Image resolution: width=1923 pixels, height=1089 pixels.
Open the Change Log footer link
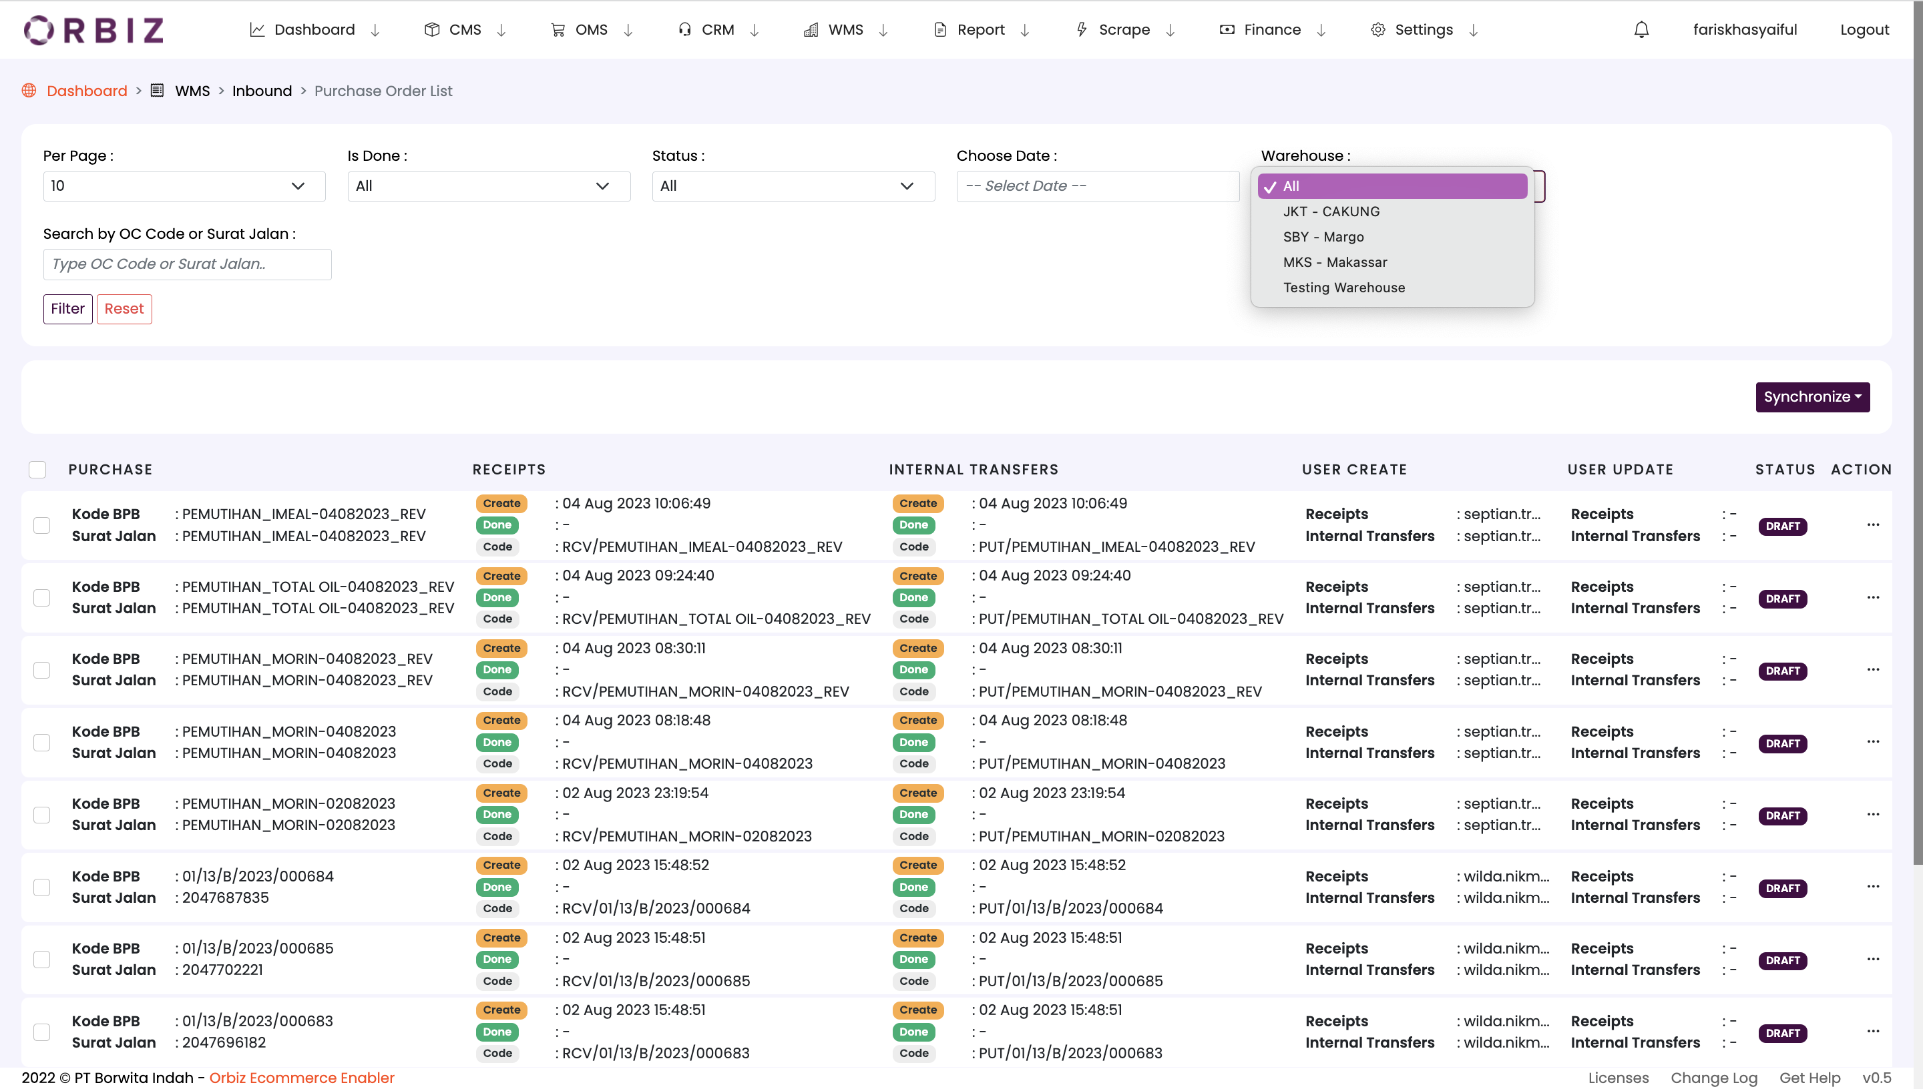(x=1713, y=1078)
